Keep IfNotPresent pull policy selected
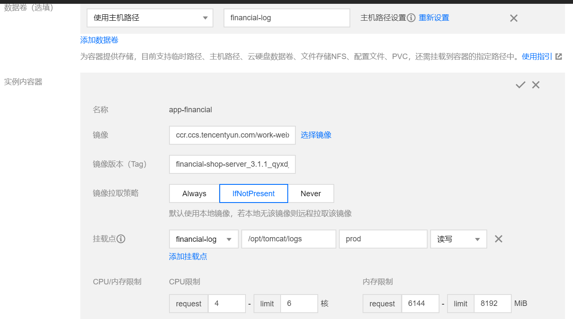 tap(253, 193)
